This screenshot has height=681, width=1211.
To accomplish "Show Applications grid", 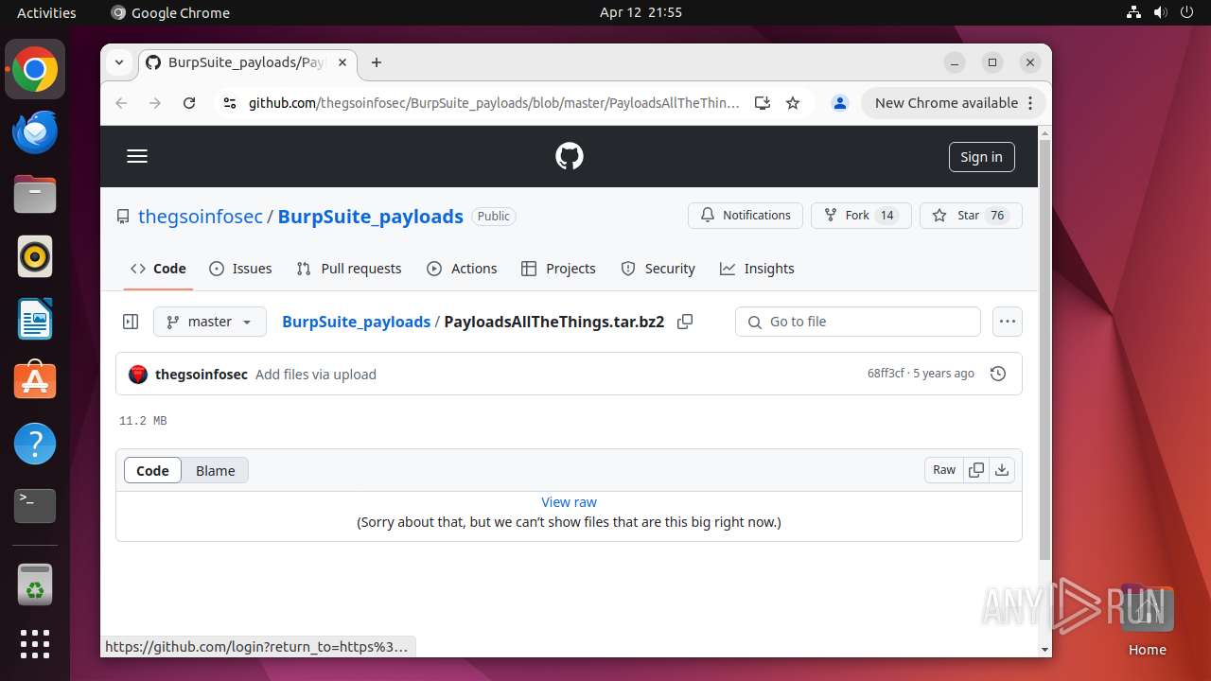I will point(35,644).
